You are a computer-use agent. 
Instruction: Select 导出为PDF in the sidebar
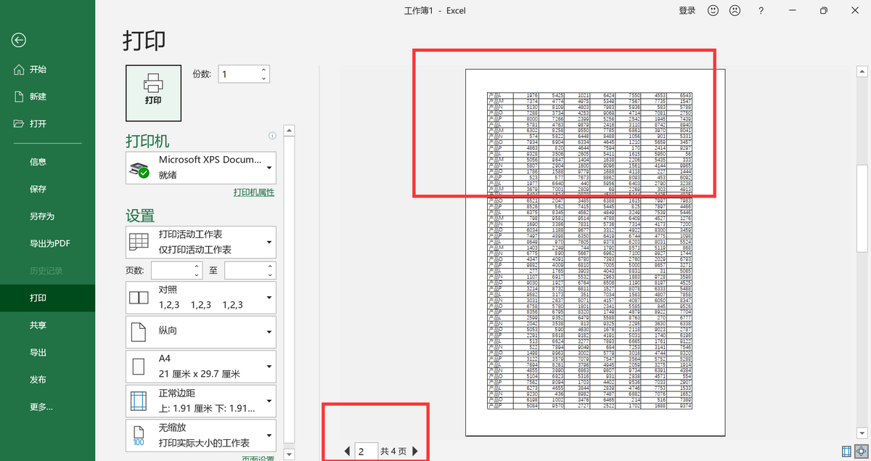(x=47, y=243)
